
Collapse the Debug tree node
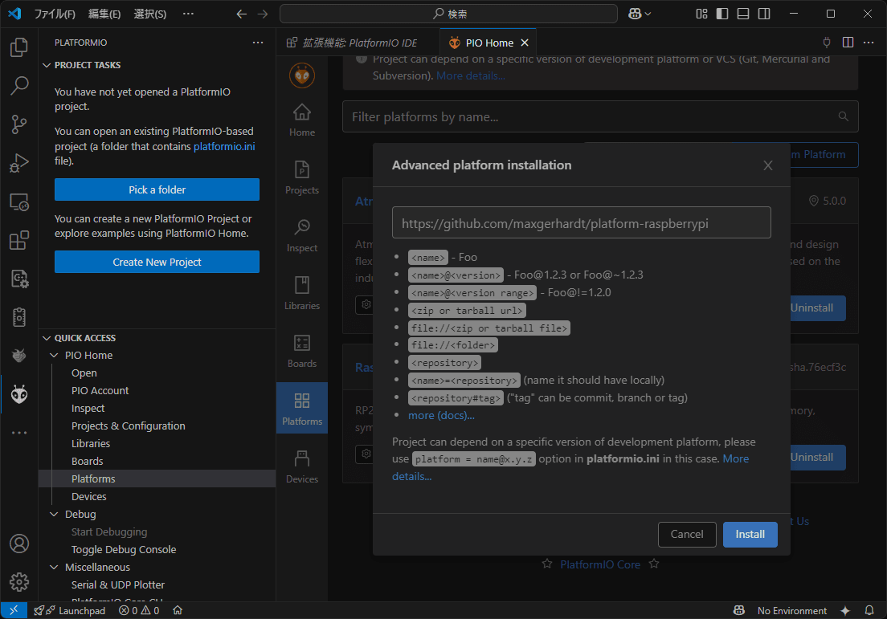(55, 514)
